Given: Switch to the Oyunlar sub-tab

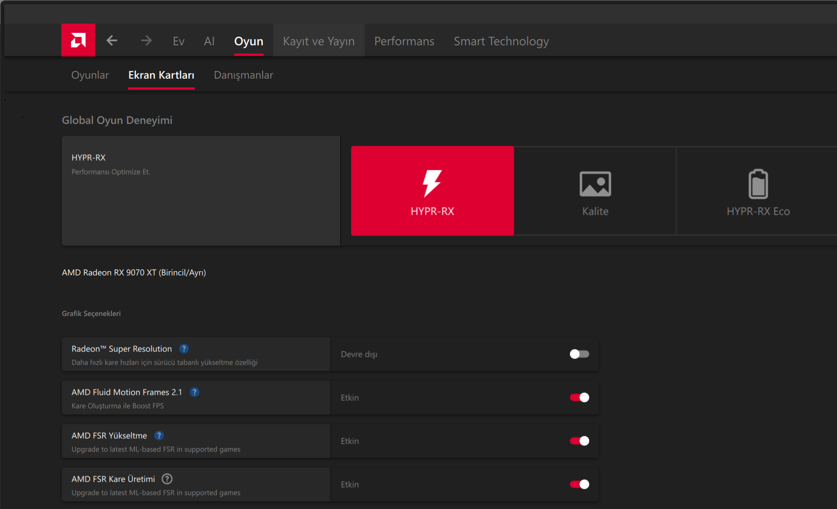Looking at the screenshot, I should [x=90, y=75].
